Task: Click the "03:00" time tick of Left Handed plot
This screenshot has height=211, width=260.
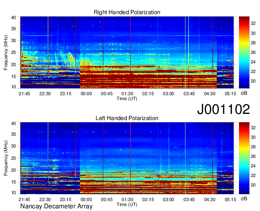Action: pyautogui.click(x=169, y=200)
